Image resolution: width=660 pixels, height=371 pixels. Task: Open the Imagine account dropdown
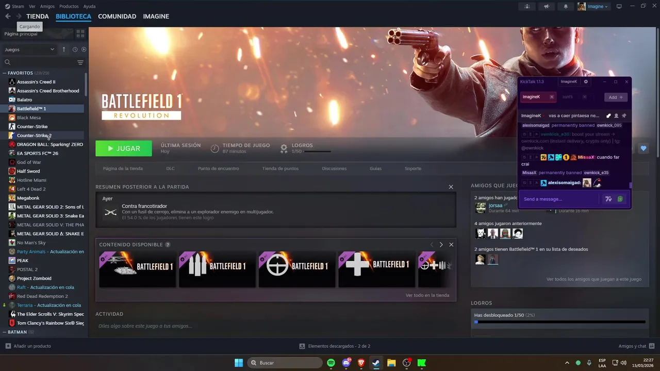pyautogui.click(x=593, y=7)
